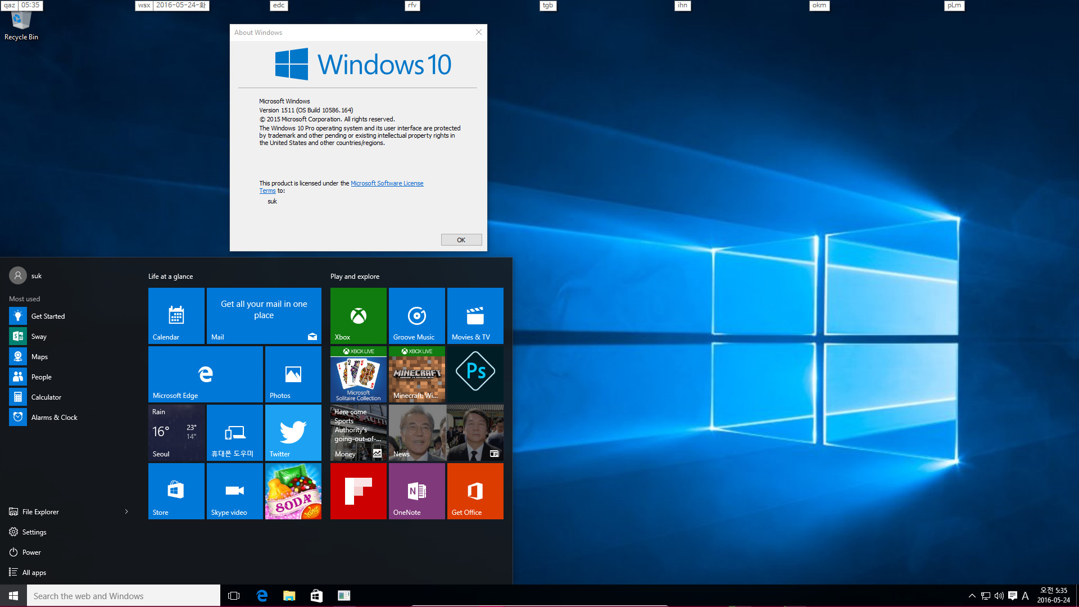Open the 휴대폰 도우미 tile
This screenshot has width=1079, height=607.
[x=235, y=433]
